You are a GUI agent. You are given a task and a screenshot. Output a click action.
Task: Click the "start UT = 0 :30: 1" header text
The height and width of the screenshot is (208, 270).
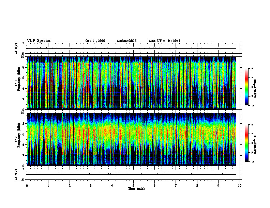pos(165,41)
